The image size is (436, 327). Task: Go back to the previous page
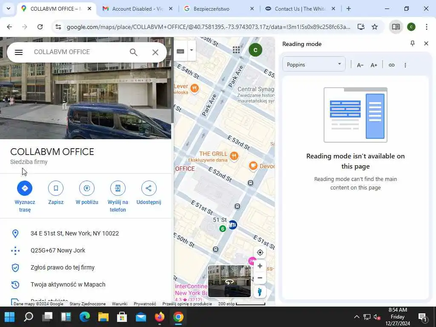[x=9, y=27]
